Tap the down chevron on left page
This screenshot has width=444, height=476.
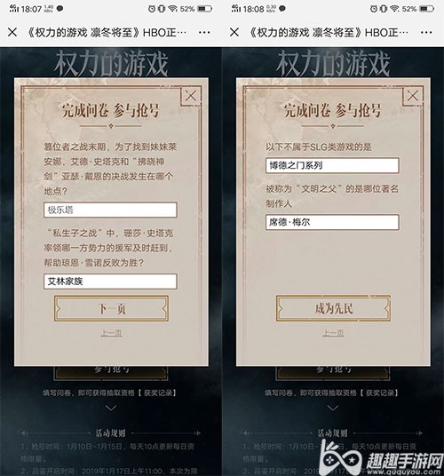[111, 408]
